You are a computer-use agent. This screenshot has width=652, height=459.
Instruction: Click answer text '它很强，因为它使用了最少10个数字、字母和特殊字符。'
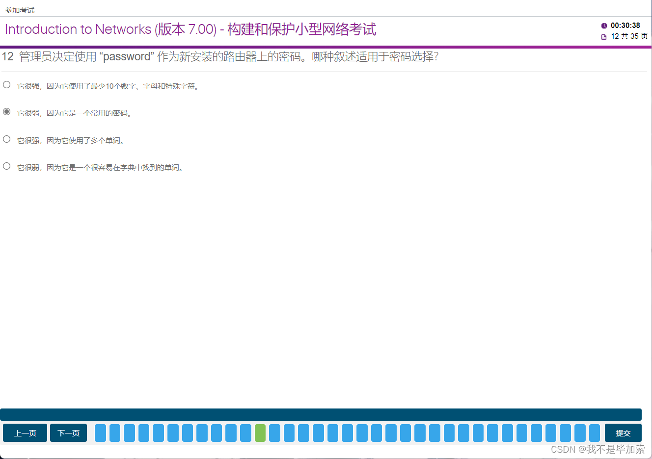point(109,86)
